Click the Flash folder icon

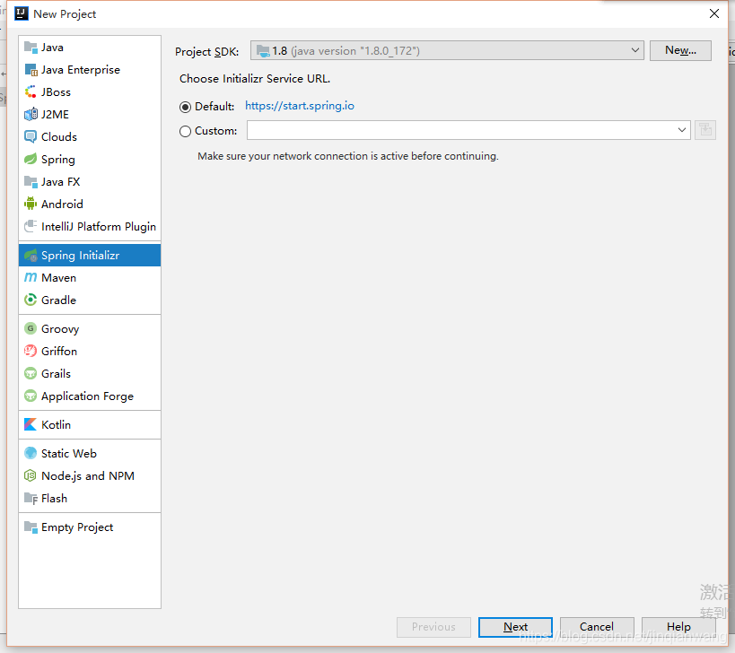(31, 498)
